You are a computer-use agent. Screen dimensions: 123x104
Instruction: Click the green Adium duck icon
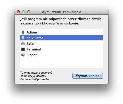click(23, 32)
